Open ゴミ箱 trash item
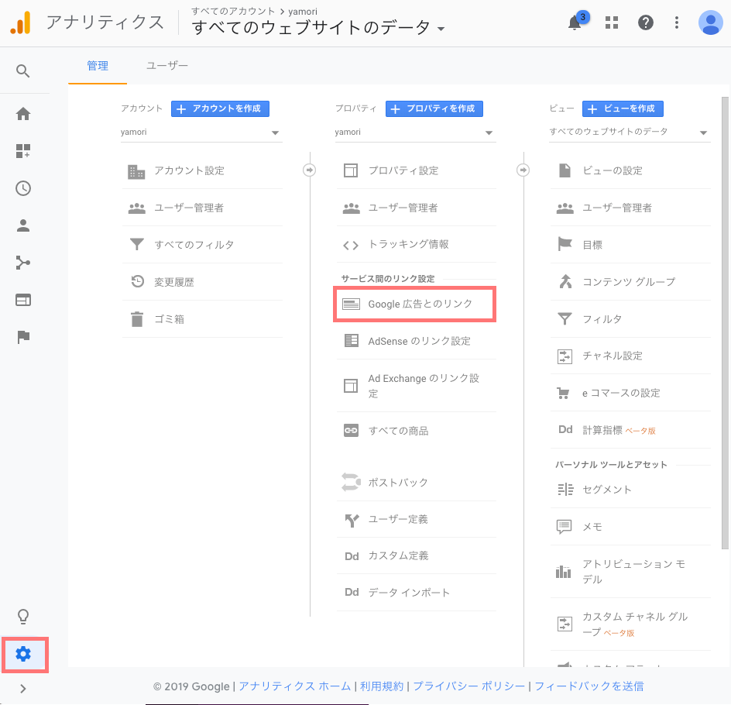Image resolution: width=731 pixels, height=705 pixels. click(x=202, y=319)
